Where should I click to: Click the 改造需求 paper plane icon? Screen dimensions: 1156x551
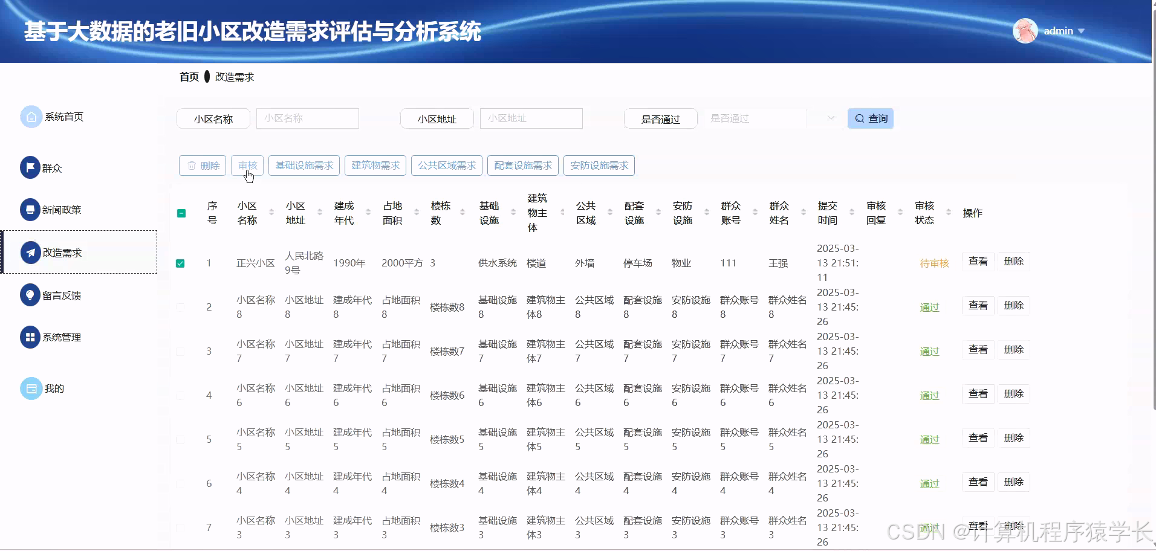31,252
